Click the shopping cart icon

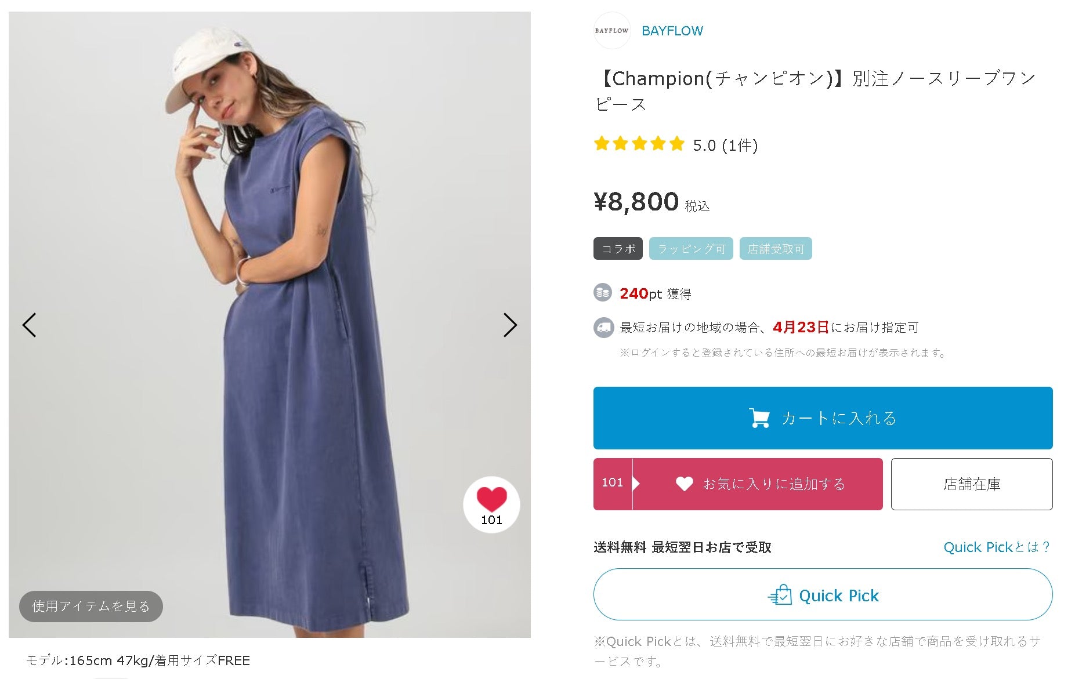759,418
